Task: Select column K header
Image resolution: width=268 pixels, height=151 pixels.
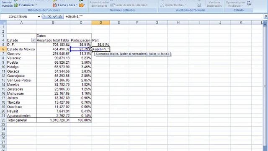Action: point(241,23)
